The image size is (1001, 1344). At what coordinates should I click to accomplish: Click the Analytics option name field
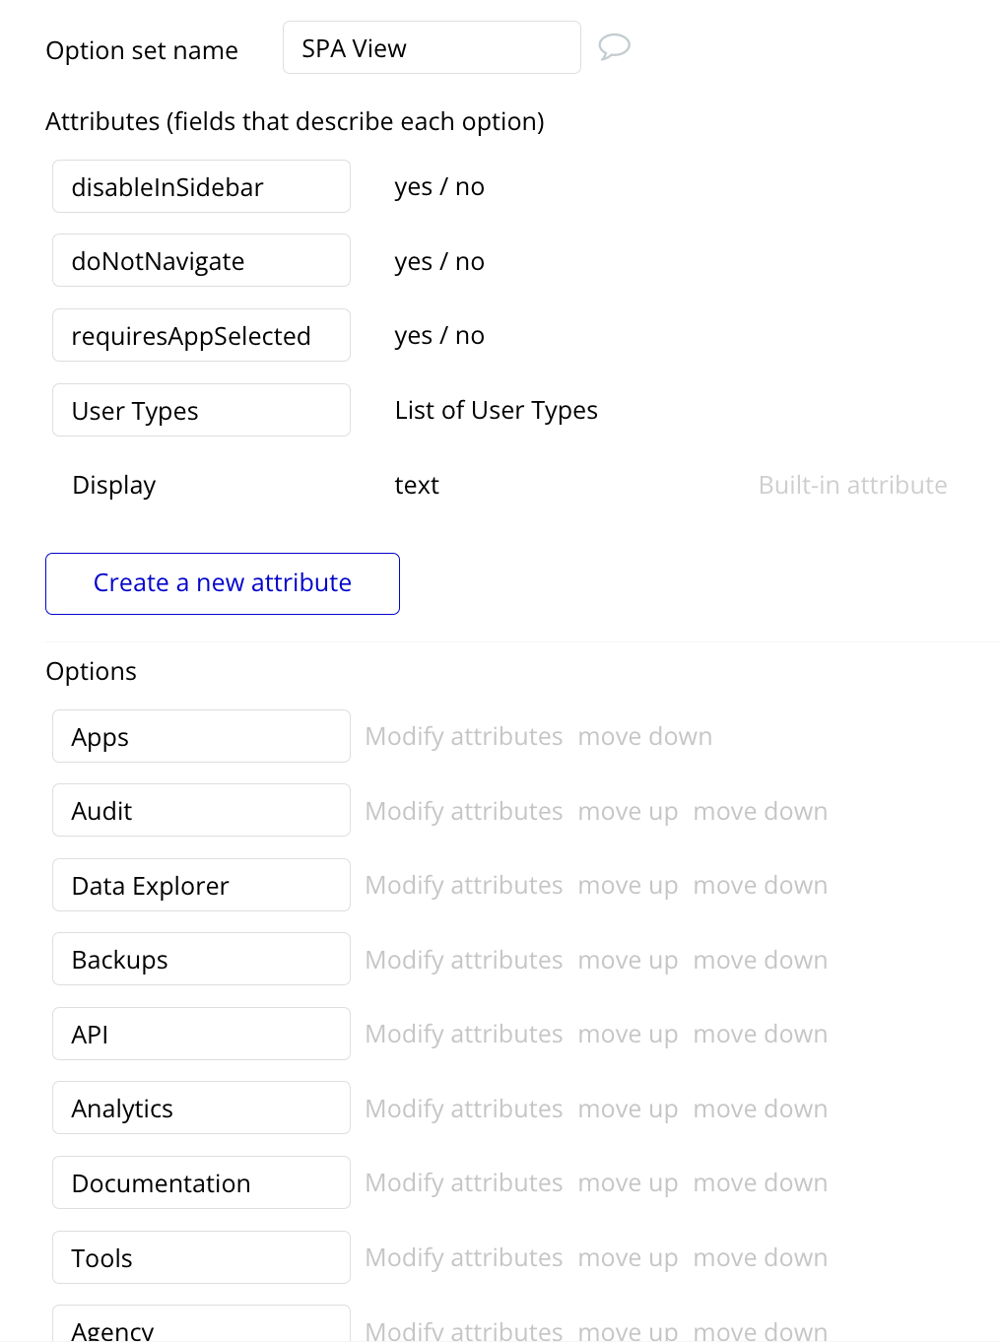pyautogui.click(x=201, y=1109)
